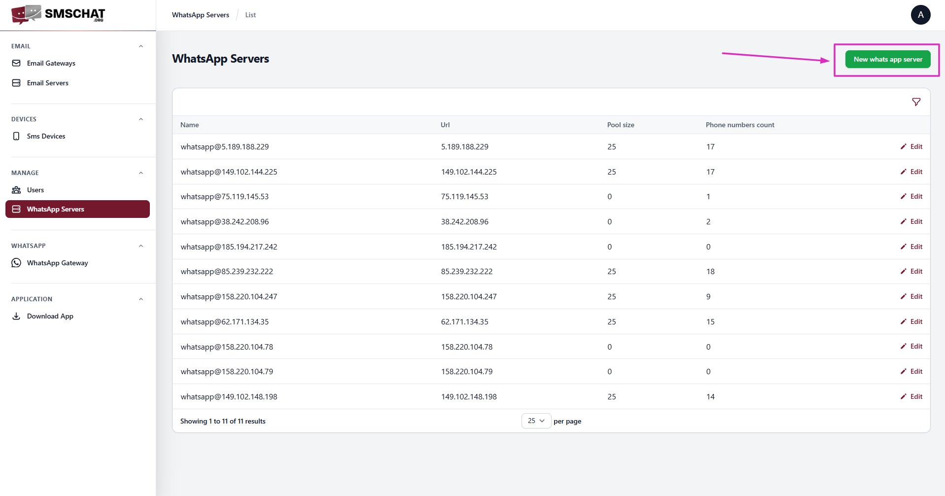Click the Download App arrow icon
Image resolution: width=945 pixels, height=496 pixels.
coord(16,316)
